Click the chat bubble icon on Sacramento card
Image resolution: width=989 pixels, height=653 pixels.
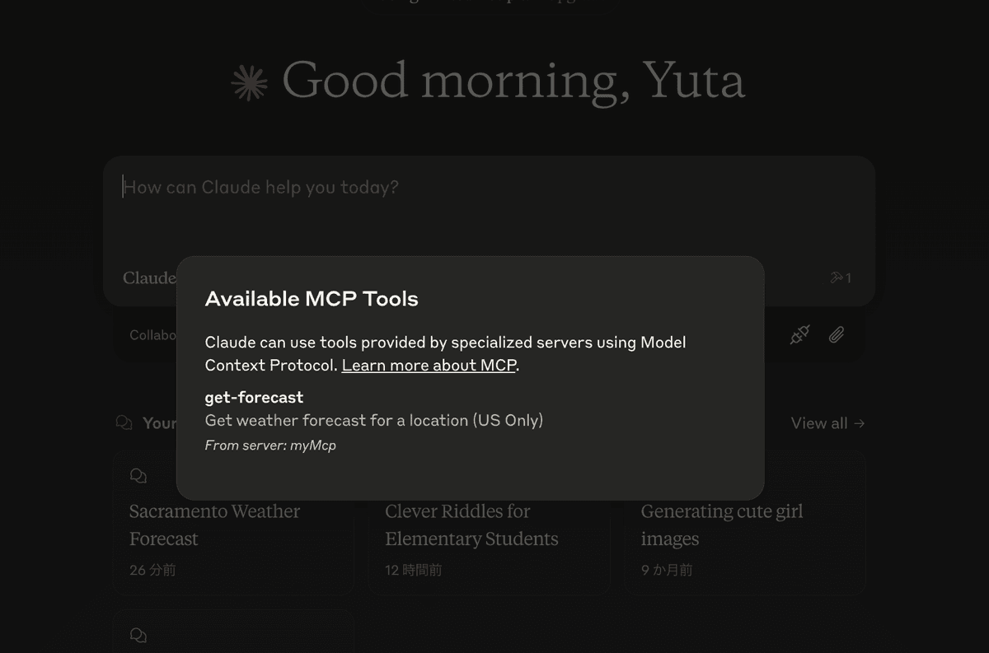pos(138,476)
